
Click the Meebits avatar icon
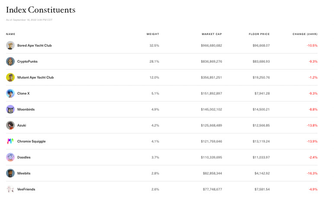(x=10, y=173)
